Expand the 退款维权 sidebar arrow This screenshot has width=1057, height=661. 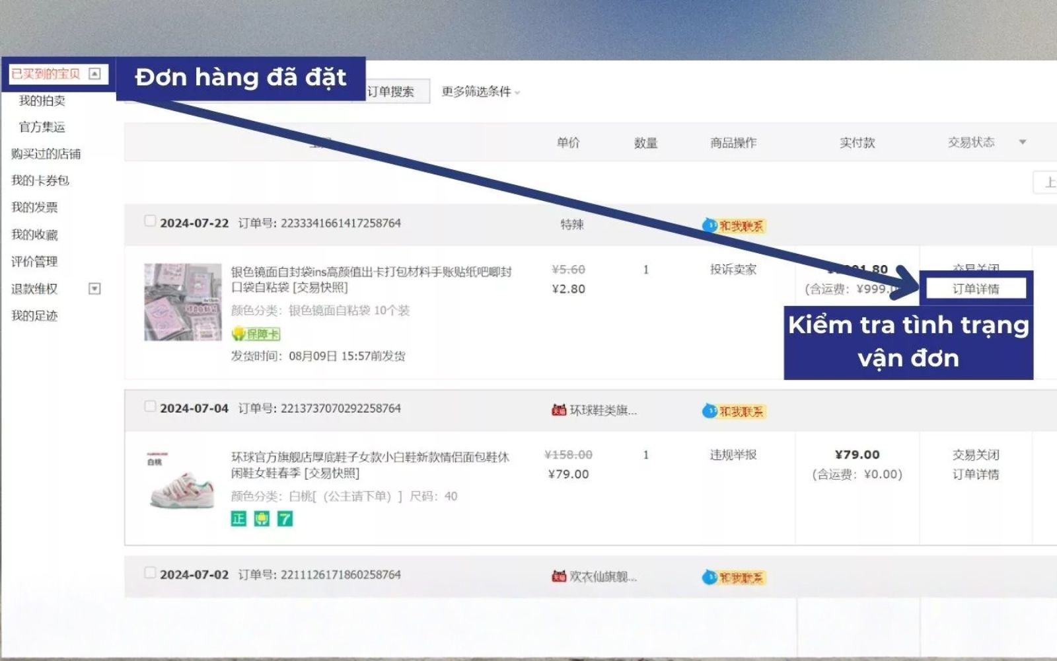(x=94, y=288)
